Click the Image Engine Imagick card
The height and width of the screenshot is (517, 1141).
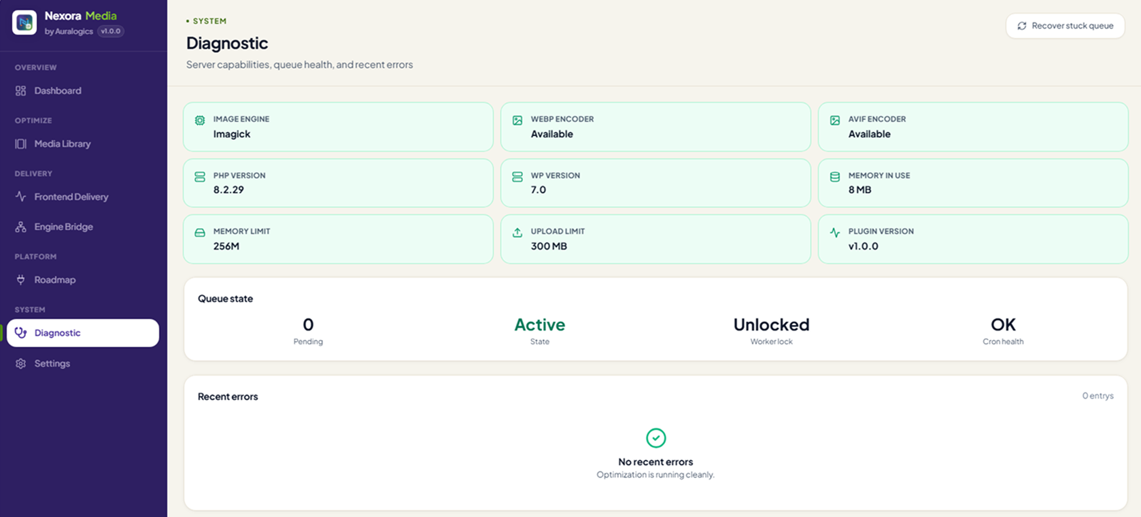338,127
